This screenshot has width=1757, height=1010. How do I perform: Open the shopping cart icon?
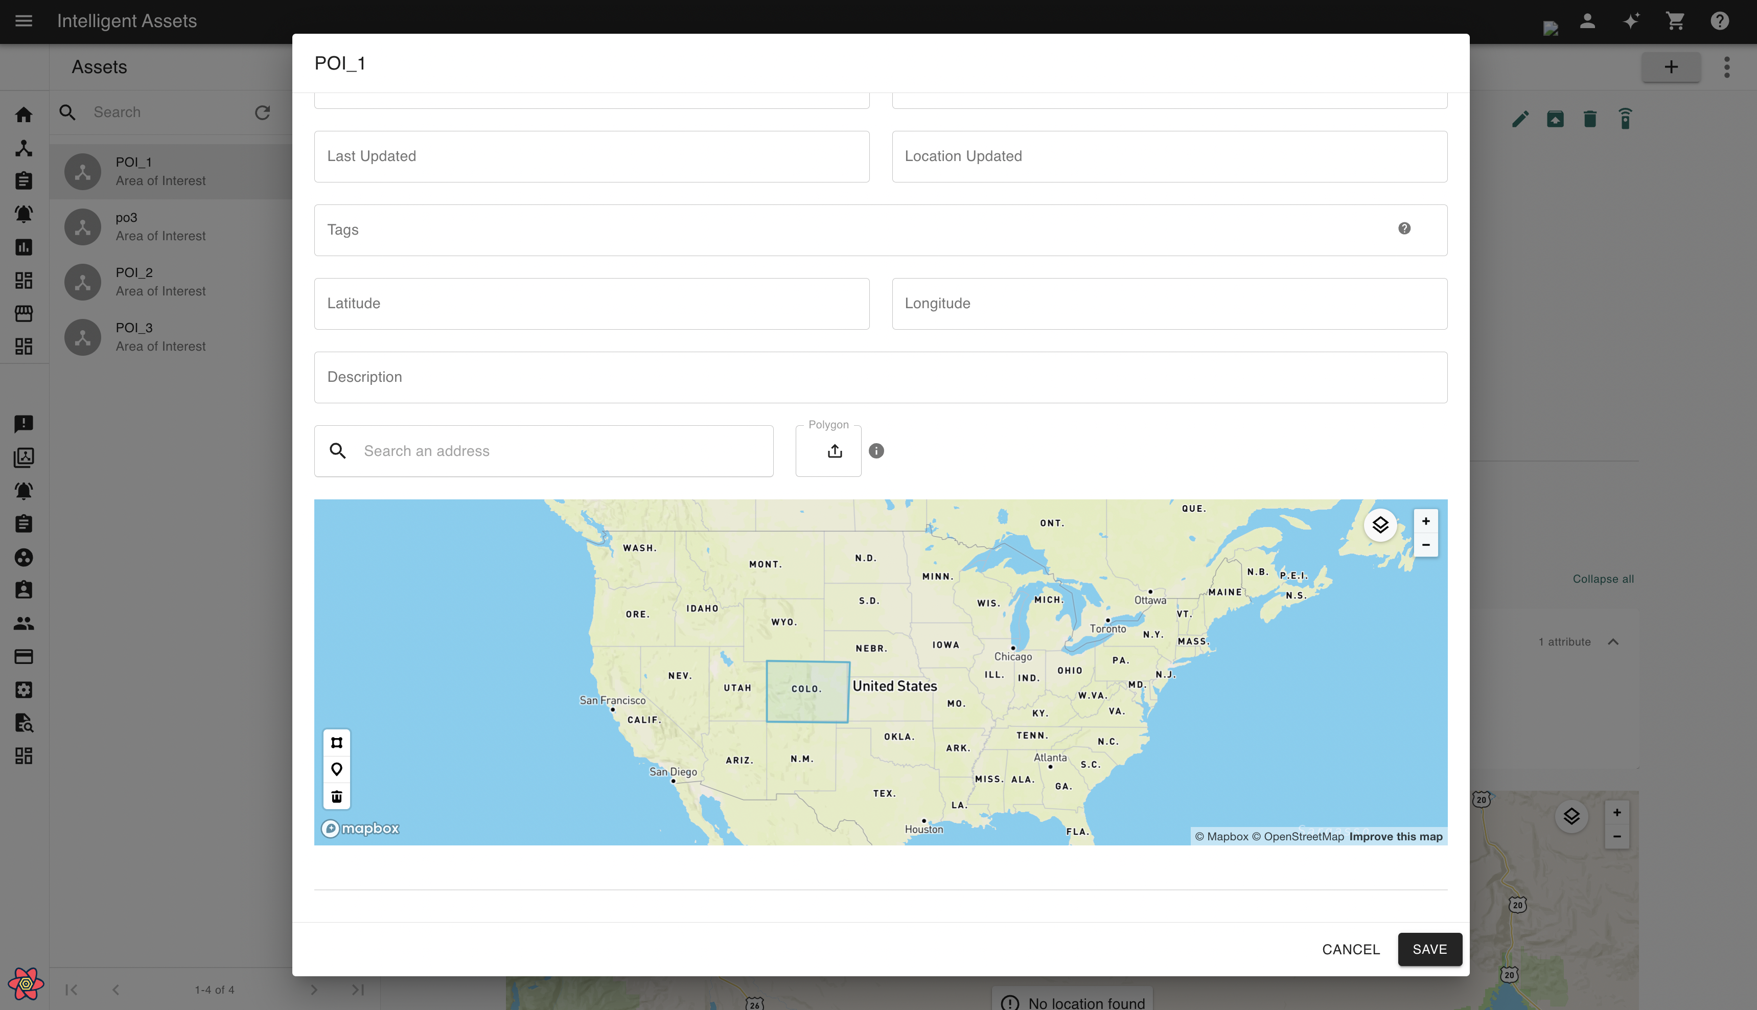pyautogui.click(x=1675, y=21)
